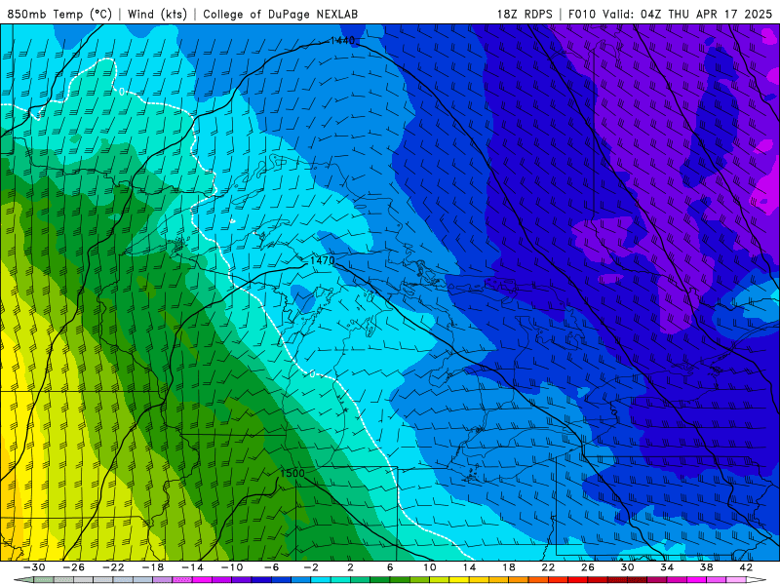Click the 1470 height contour label
Screen dimensions: 780x585
323,260
